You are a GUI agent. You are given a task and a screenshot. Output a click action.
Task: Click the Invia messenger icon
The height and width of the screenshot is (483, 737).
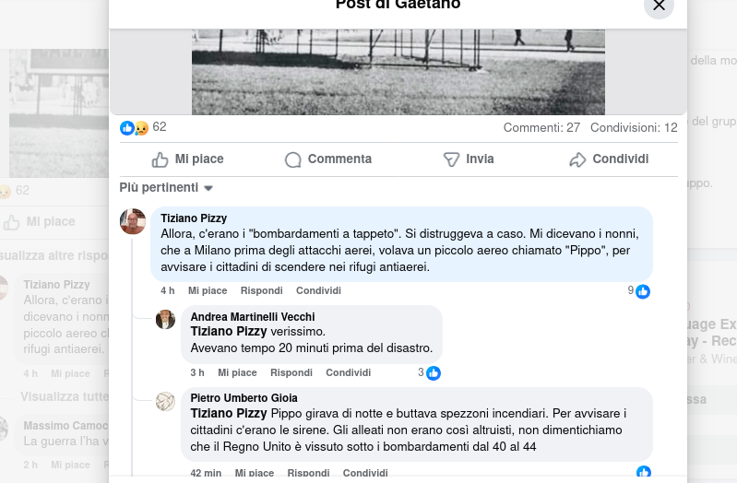(x=451, y=159)
